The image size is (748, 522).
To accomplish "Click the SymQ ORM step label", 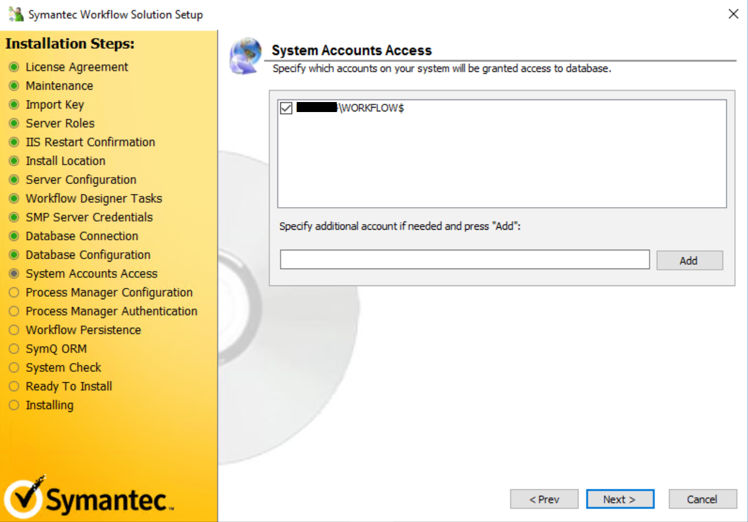I will tap(56, 349).
